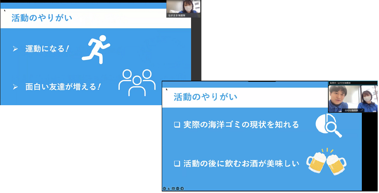The width and height of the screenshot is (379, 193).
Task: Open the pointer and pen tools icon
Action: 169,189
